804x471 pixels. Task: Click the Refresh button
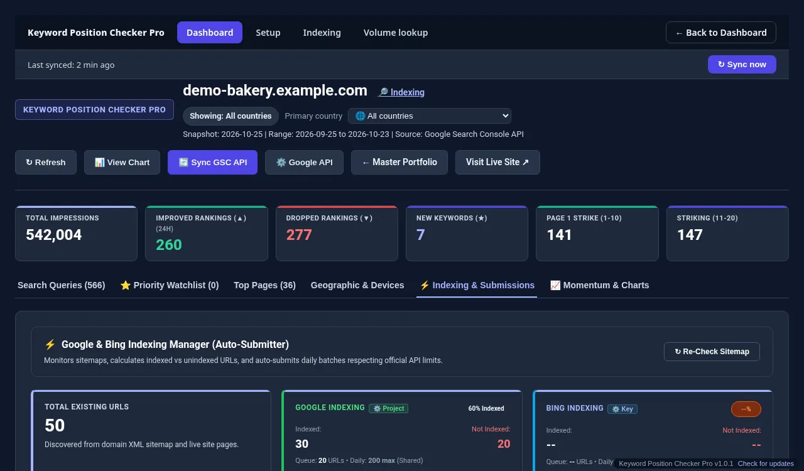[46, 162]
